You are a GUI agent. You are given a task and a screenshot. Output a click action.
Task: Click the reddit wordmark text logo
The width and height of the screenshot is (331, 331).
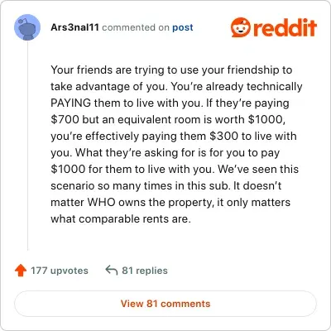pyautogui.click(x=284, y=27)
